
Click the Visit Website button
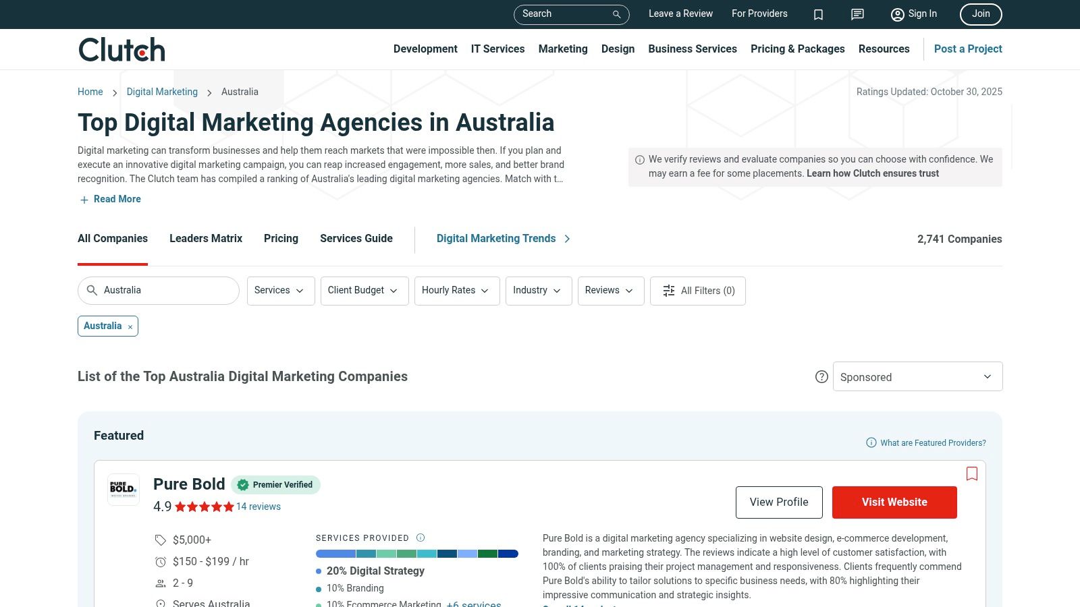894,502
